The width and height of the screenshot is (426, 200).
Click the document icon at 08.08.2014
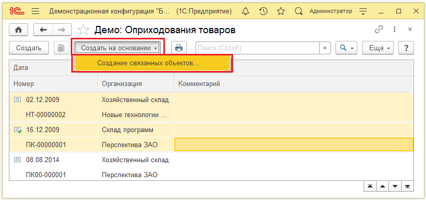(x=17, y=160)
